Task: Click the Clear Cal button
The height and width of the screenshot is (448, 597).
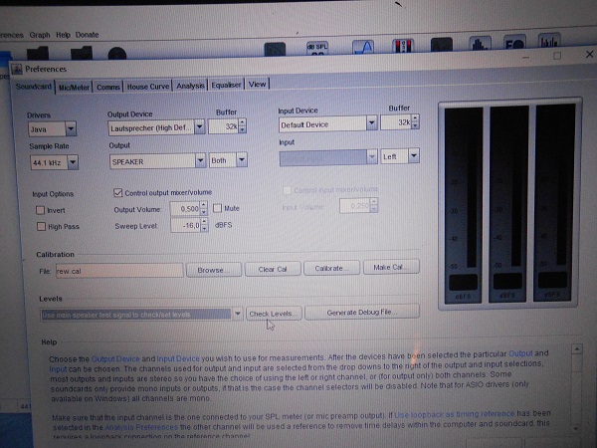Action: pos(273,270)
